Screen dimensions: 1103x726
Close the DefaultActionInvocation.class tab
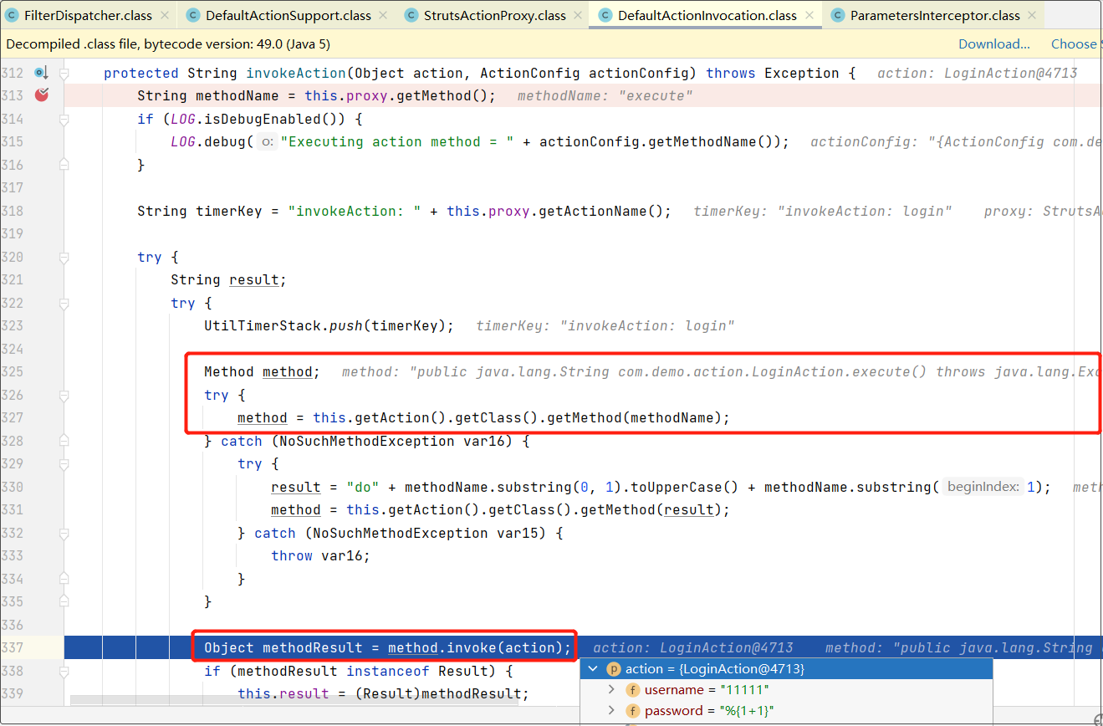click(x=809, y=15)
